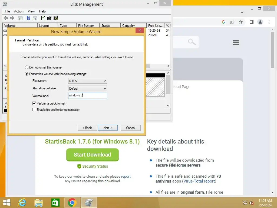Click the Capacity column header
Image resolution: width=277 pixels, height=208 pixels.
click(x=133, y=25)
